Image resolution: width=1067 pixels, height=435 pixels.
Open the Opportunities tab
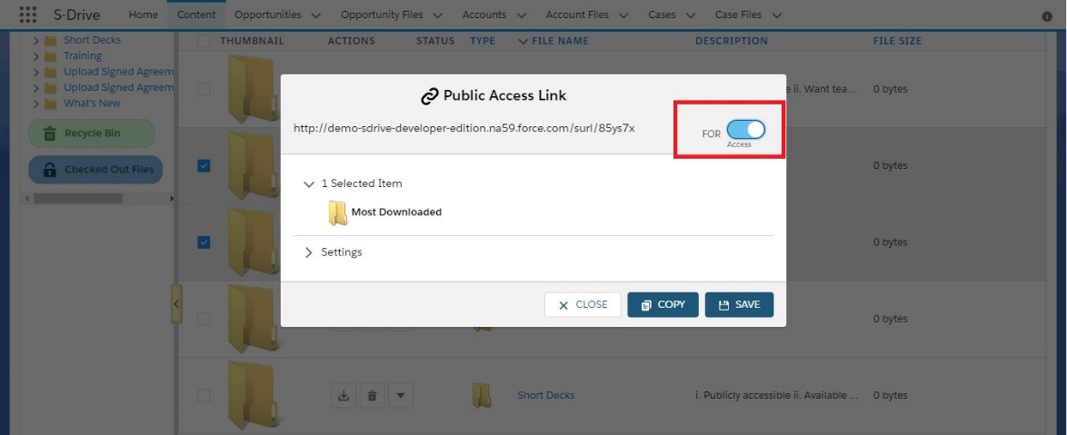pyautogui.click(x=268, y=15)
